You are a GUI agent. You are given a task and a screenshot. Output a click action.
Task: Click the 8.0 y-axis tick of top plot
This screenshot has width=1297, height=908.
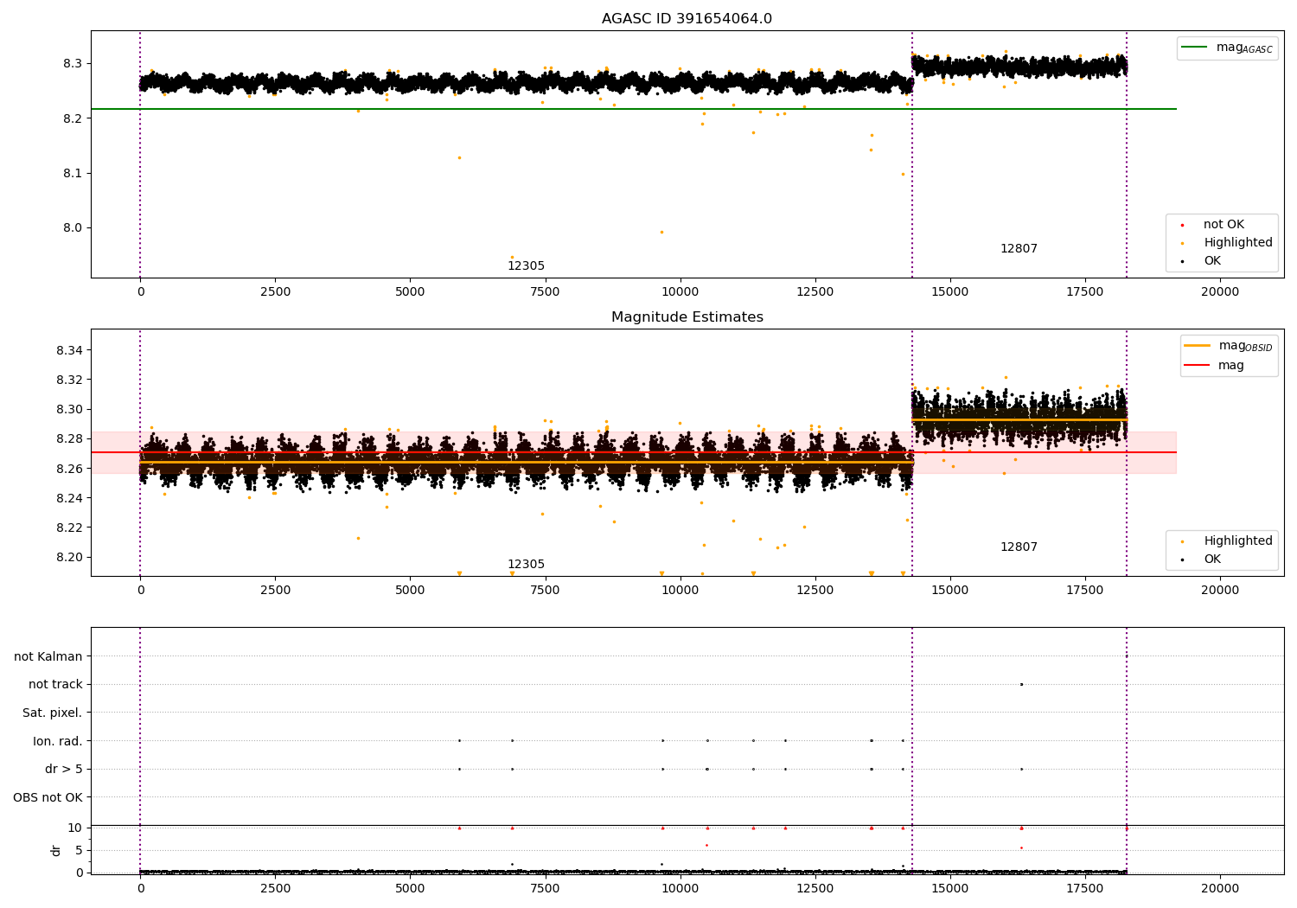(x=73, y=228)
